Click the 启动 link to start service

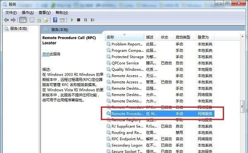click(x=46, y=54)
